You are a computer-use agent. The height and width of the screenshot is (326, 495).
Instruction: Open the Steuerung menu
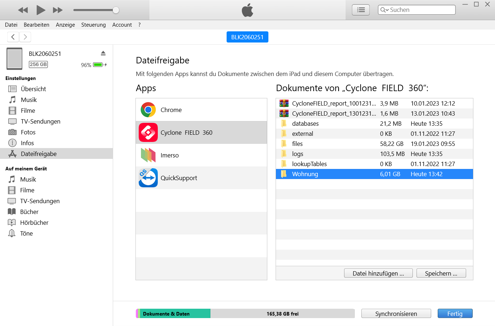click(x=93, y=25)
